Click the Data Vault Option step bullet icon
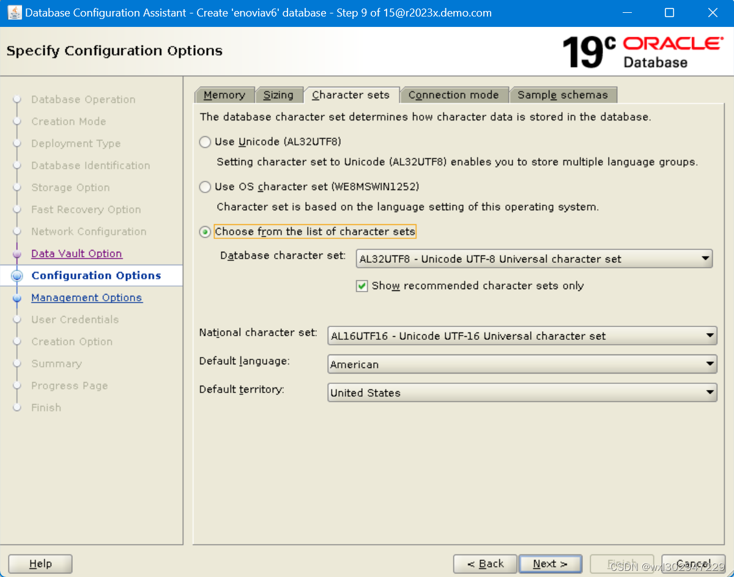 (x=17, y=254)
